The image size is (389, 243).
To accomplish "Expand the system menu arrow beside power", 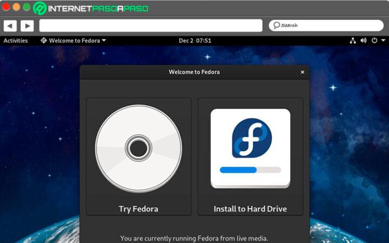I will click(382, 40).
